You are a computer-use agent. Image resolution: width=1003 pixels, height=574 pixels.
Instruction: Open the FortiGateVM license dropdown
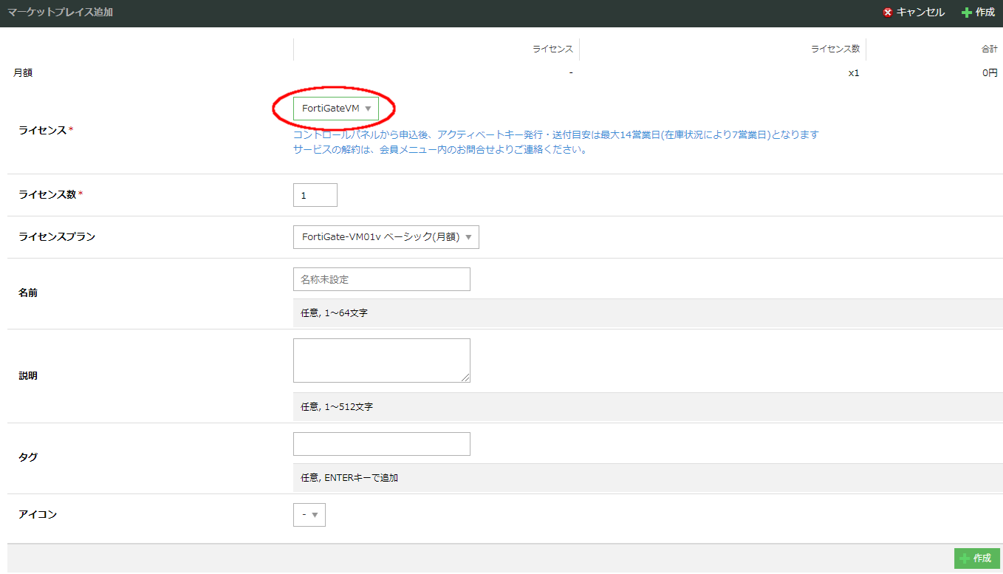(x=336, y=109)
